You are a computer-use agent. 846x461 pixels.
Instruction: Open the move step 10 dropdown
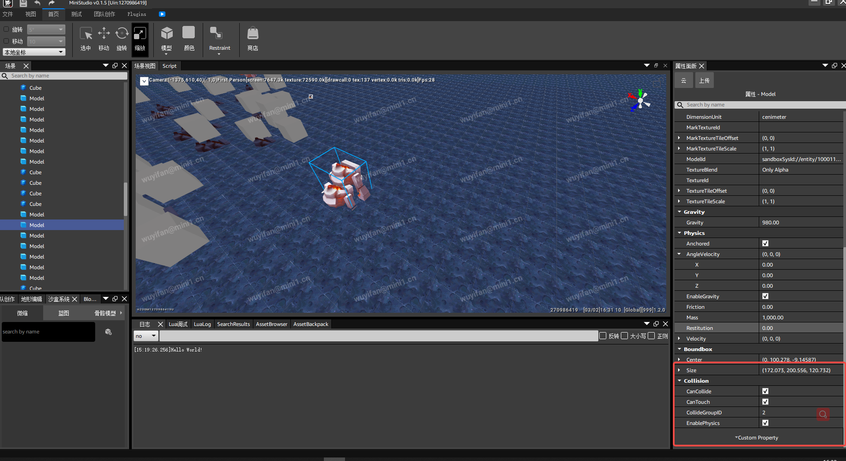click(x=46, y=41)
